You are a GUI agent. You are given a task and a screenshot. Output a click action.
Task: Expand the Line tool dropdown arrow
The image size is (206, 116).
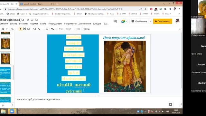[x=42, y=29]
